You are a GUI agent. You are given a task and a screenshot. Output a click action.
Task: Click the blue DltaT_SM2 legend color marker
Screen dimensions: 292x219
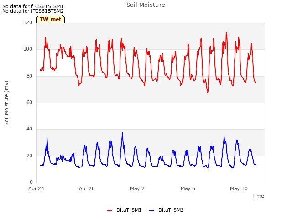pos(152,211)
